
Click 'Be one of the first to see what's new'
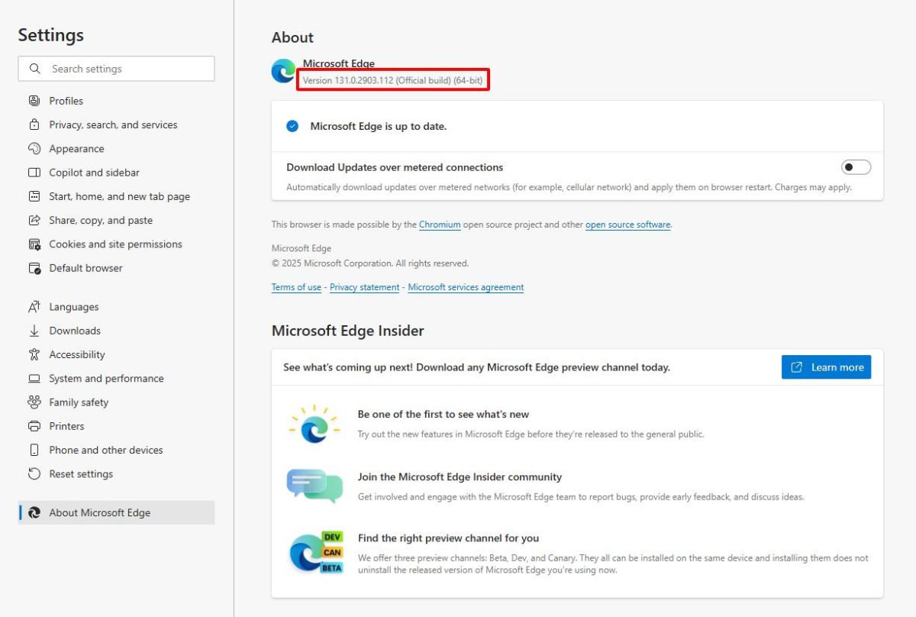click(x=443, y=414)
